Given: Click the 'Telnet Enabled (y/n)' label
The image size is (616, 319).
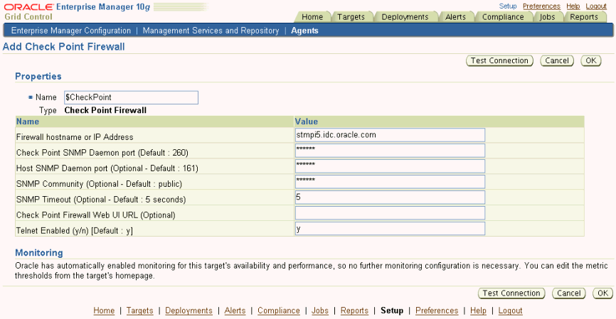Looking at the screenshot, I should point(75,231).
